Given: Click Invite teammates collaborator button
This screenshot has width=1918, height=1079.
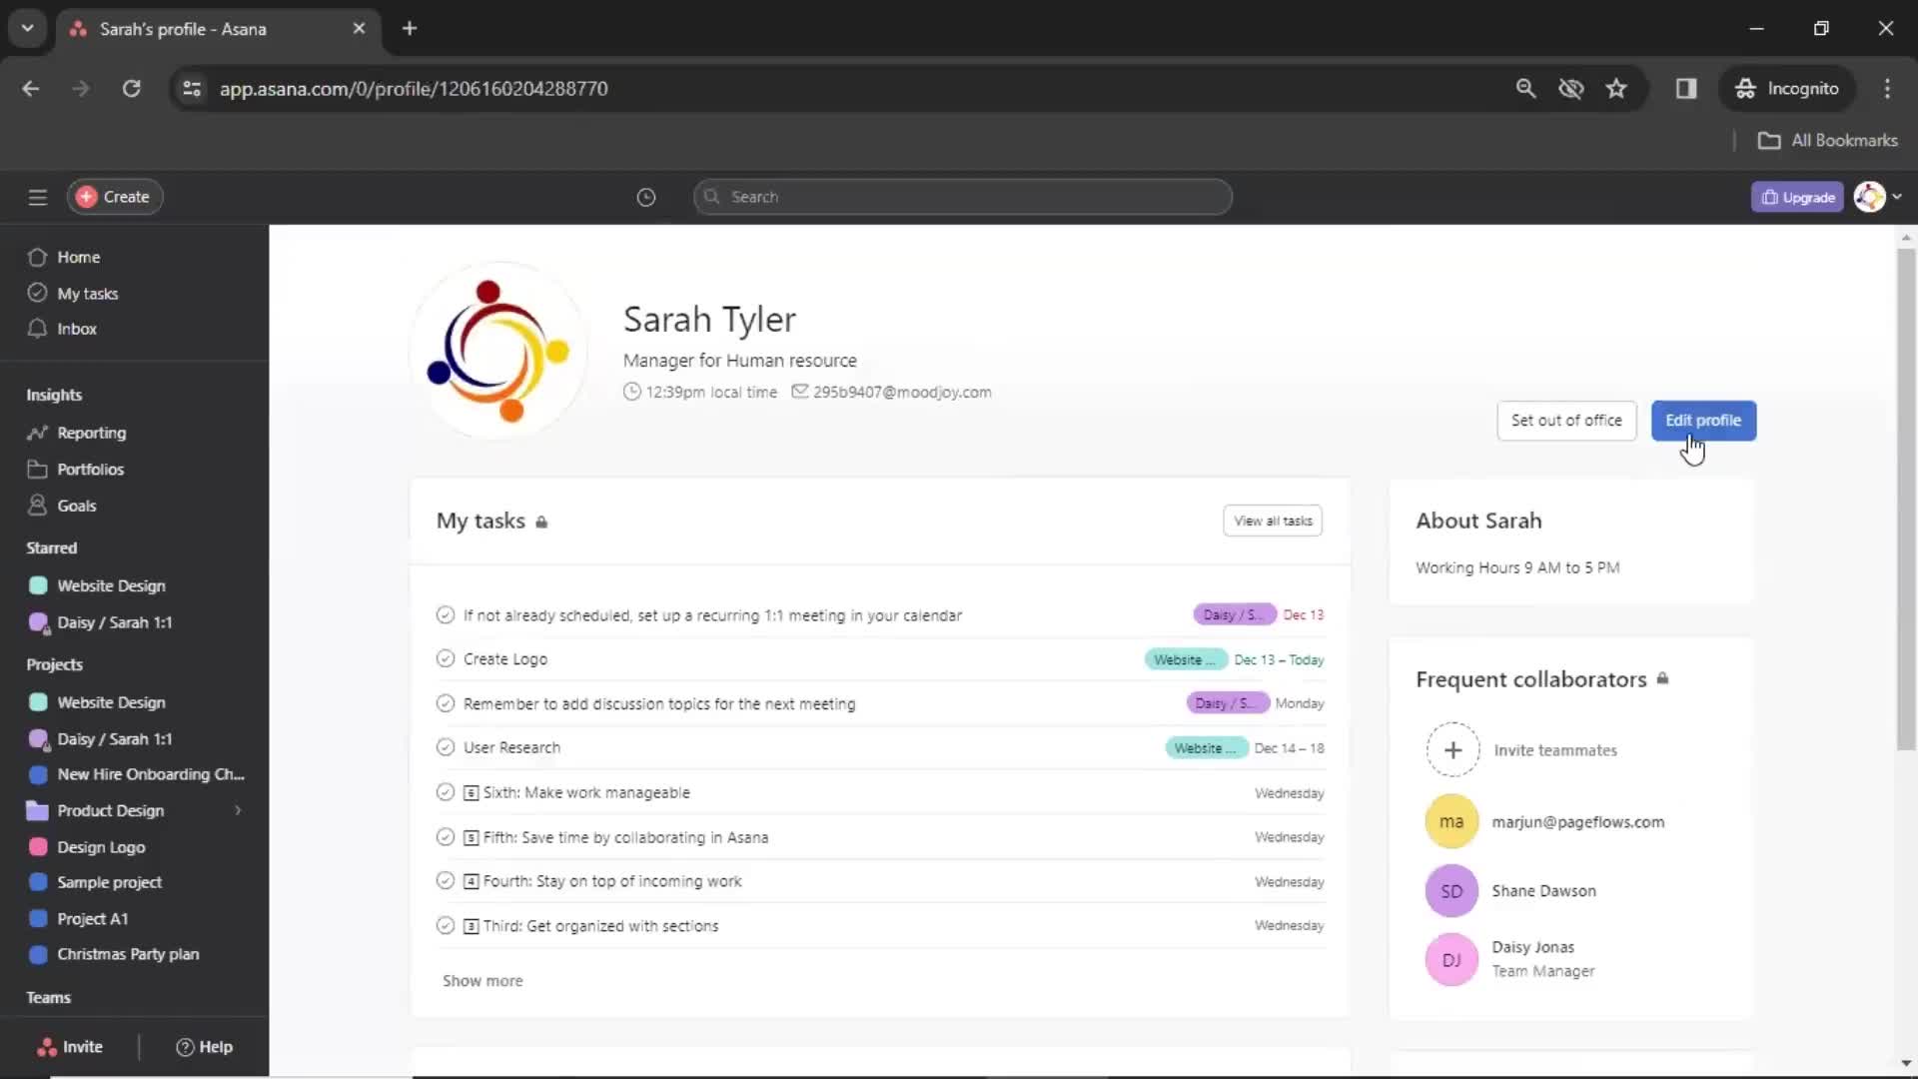Looking at the screenshot, I should (x=1451, y=749).
